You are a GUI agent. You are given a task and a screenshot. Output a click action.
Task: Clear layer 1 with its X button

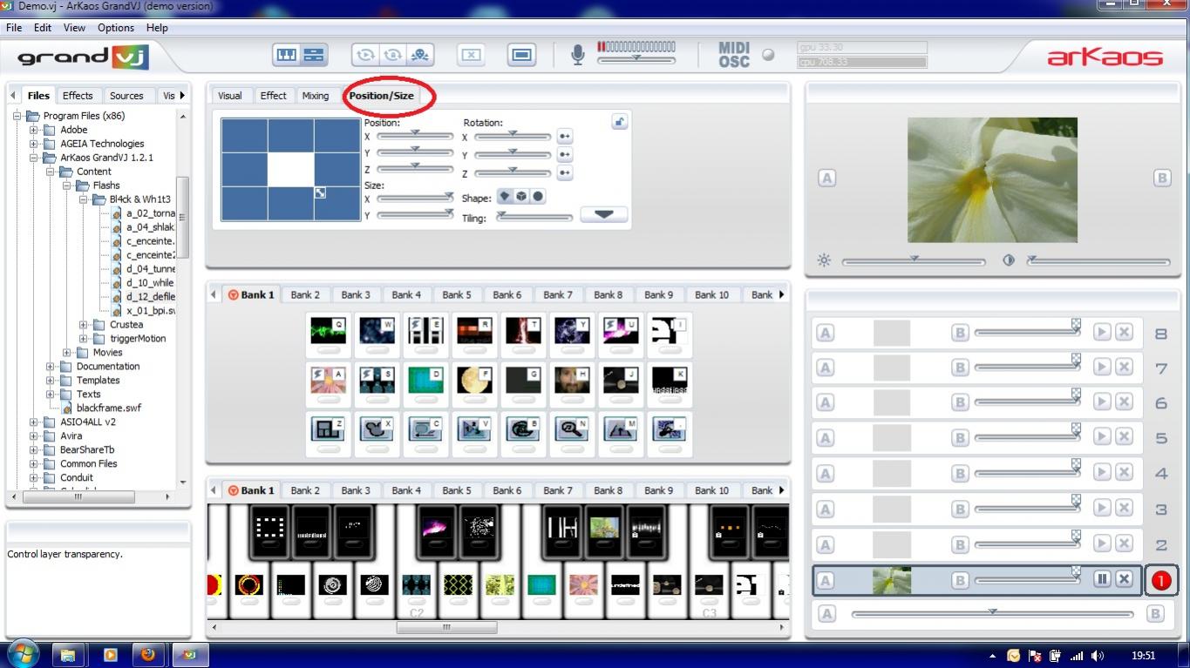(1124, 579)
